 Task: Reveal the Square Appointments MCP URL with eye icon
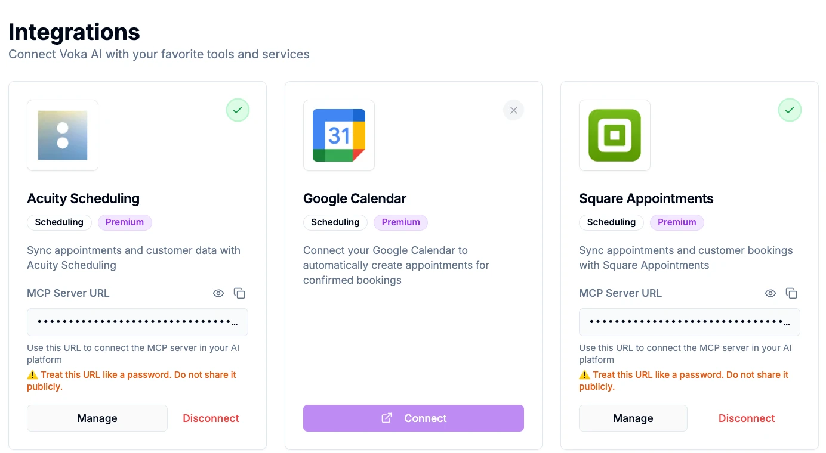click(x=770, y=293)
